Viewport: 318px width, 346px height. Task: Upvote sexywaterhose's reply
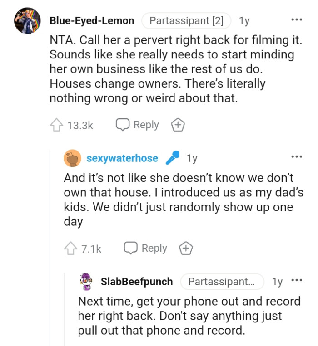click(70, 249)
